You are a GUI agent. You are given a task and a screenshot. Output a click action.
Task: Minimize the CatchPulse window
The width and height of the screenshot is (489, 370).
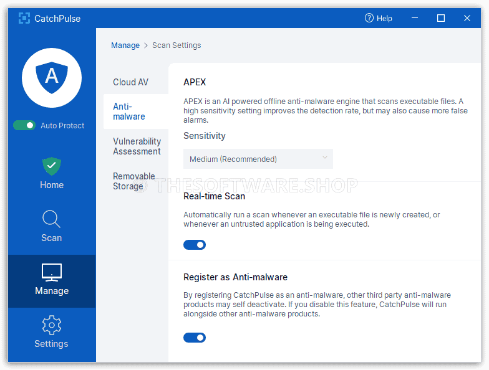click(x=415, y=18)
